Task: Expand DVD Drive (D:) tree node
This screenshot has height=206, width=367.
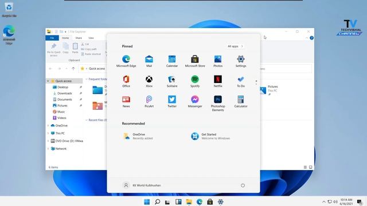Action: point(48,141)
